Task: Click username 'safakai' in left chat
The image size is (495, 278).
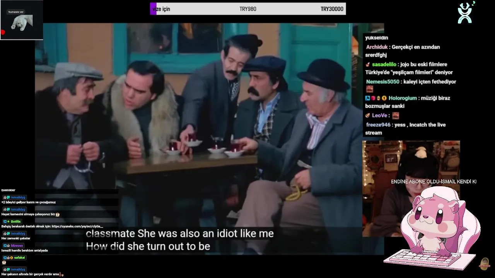Action: tap(20, 258)
